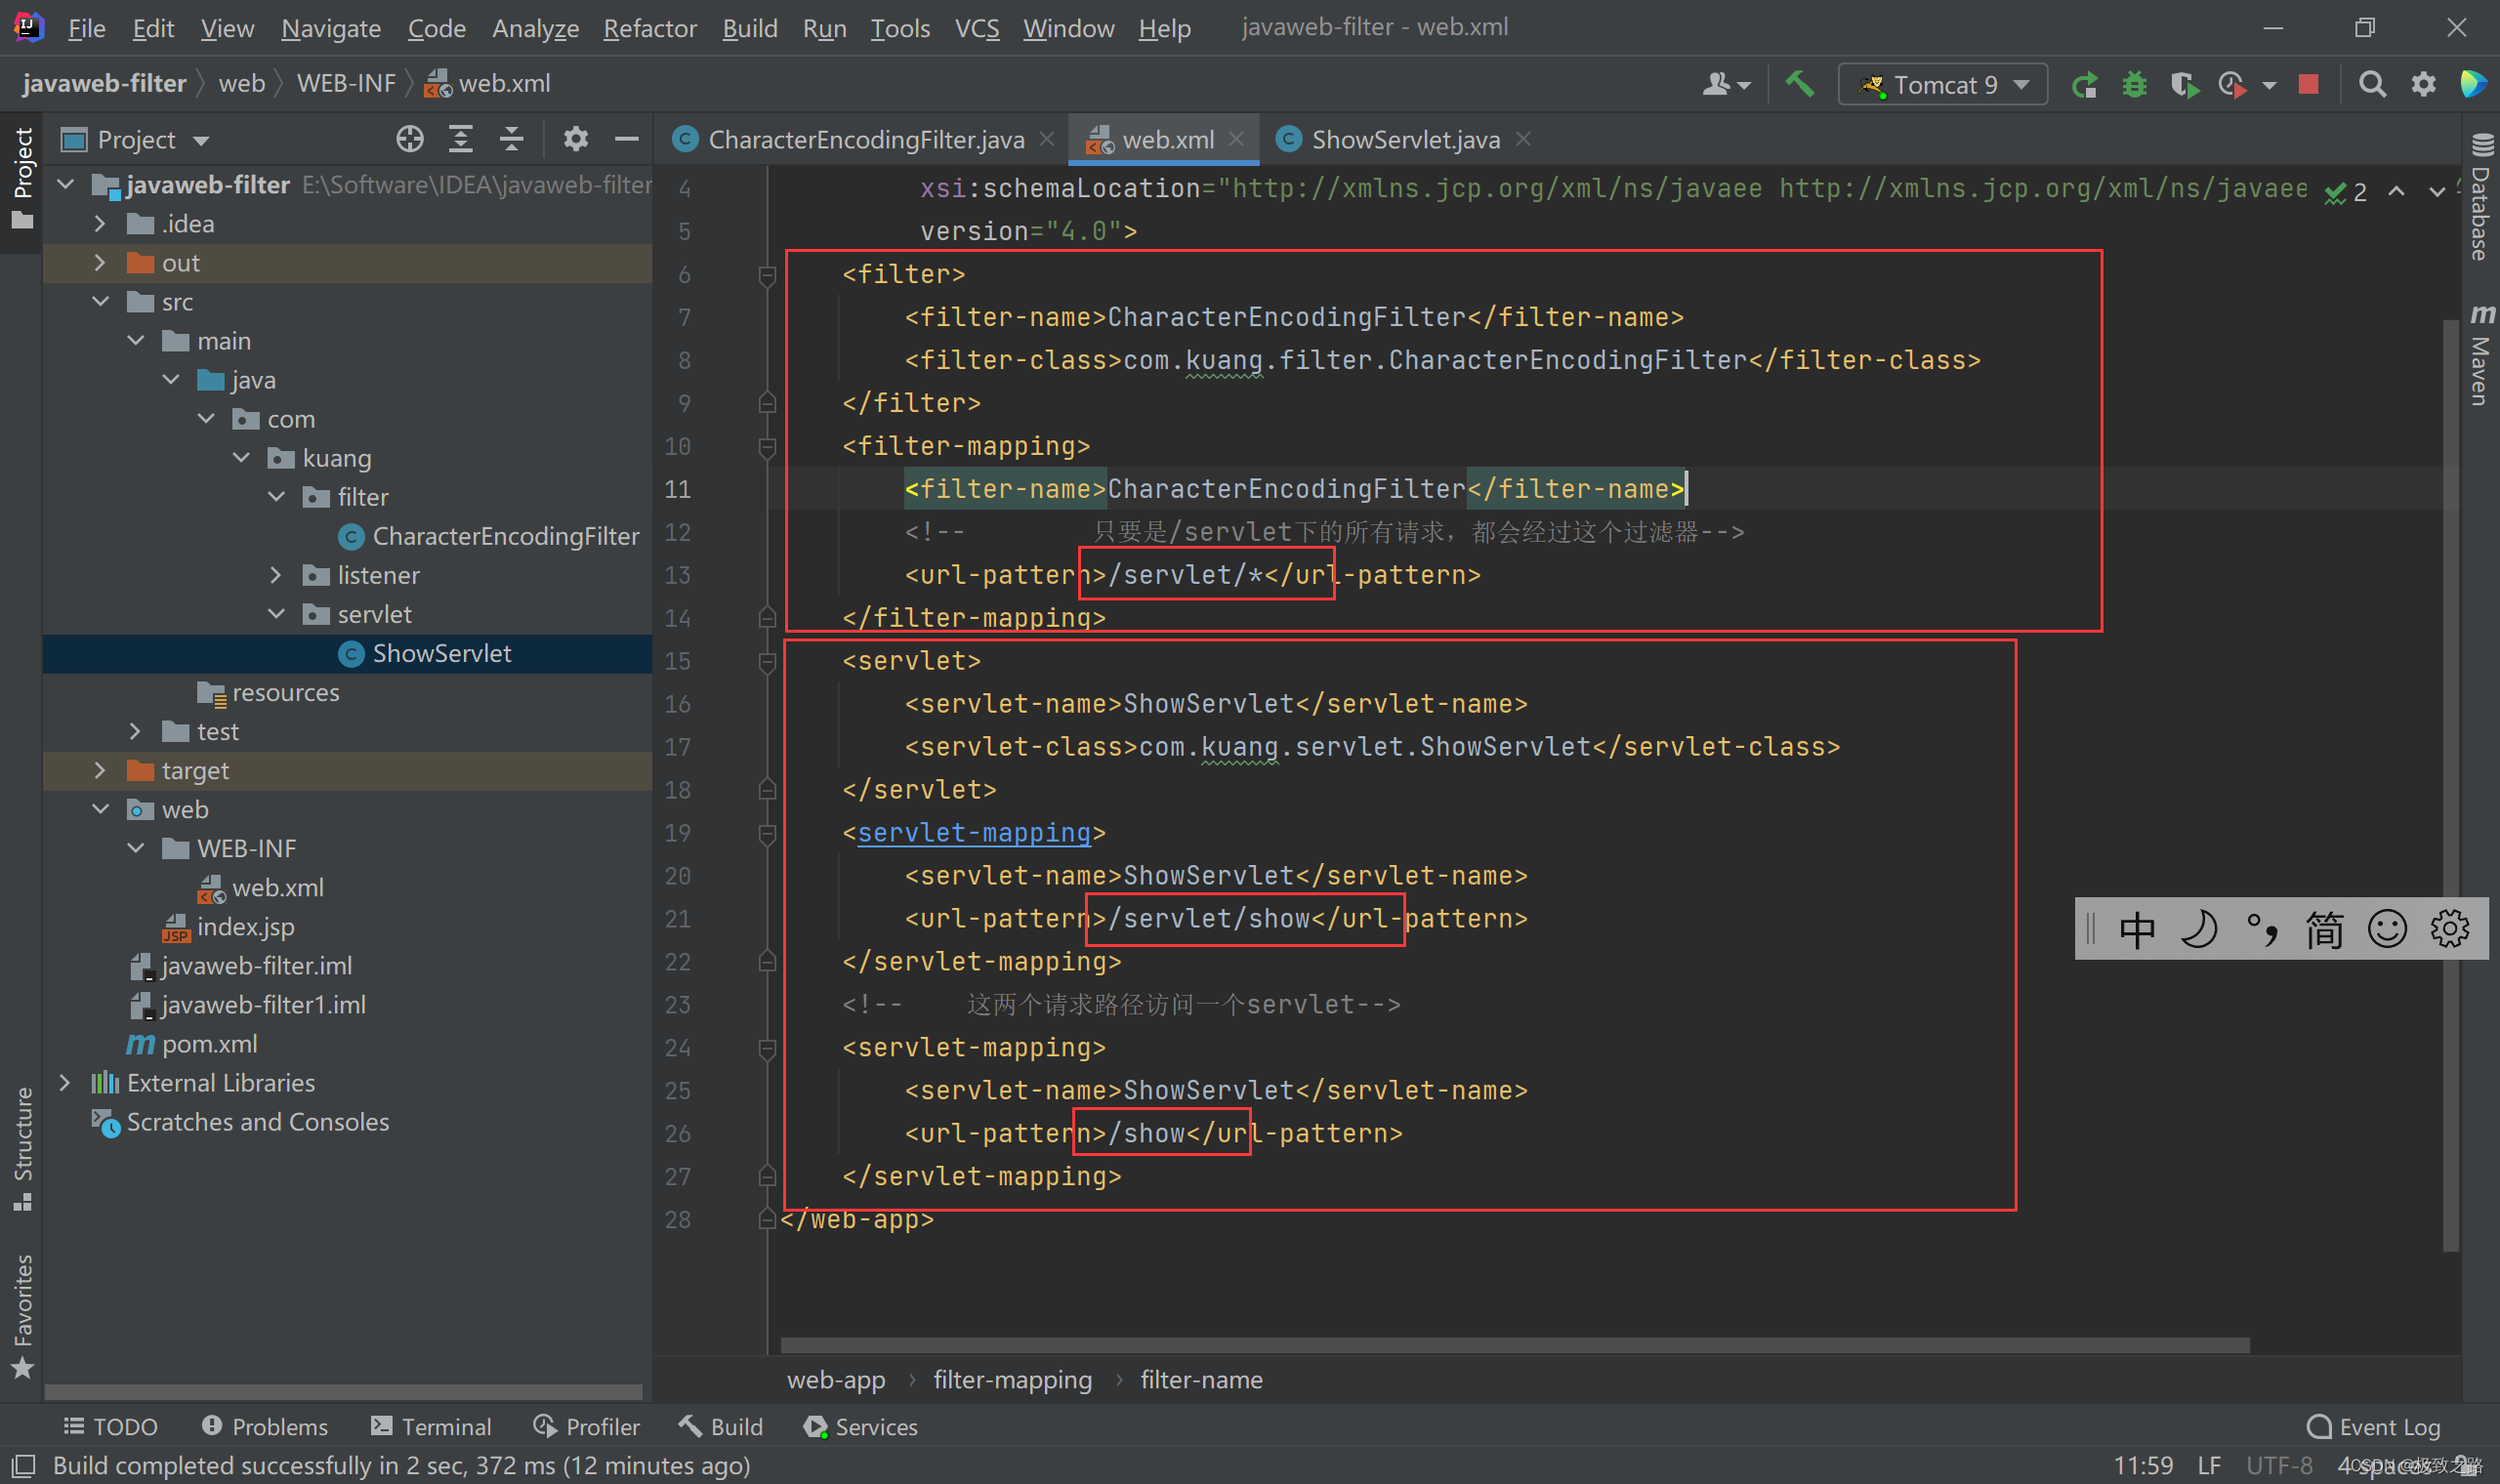Open the Navigate menu
Screen dimensions: 2500x1484
point(331,28)
